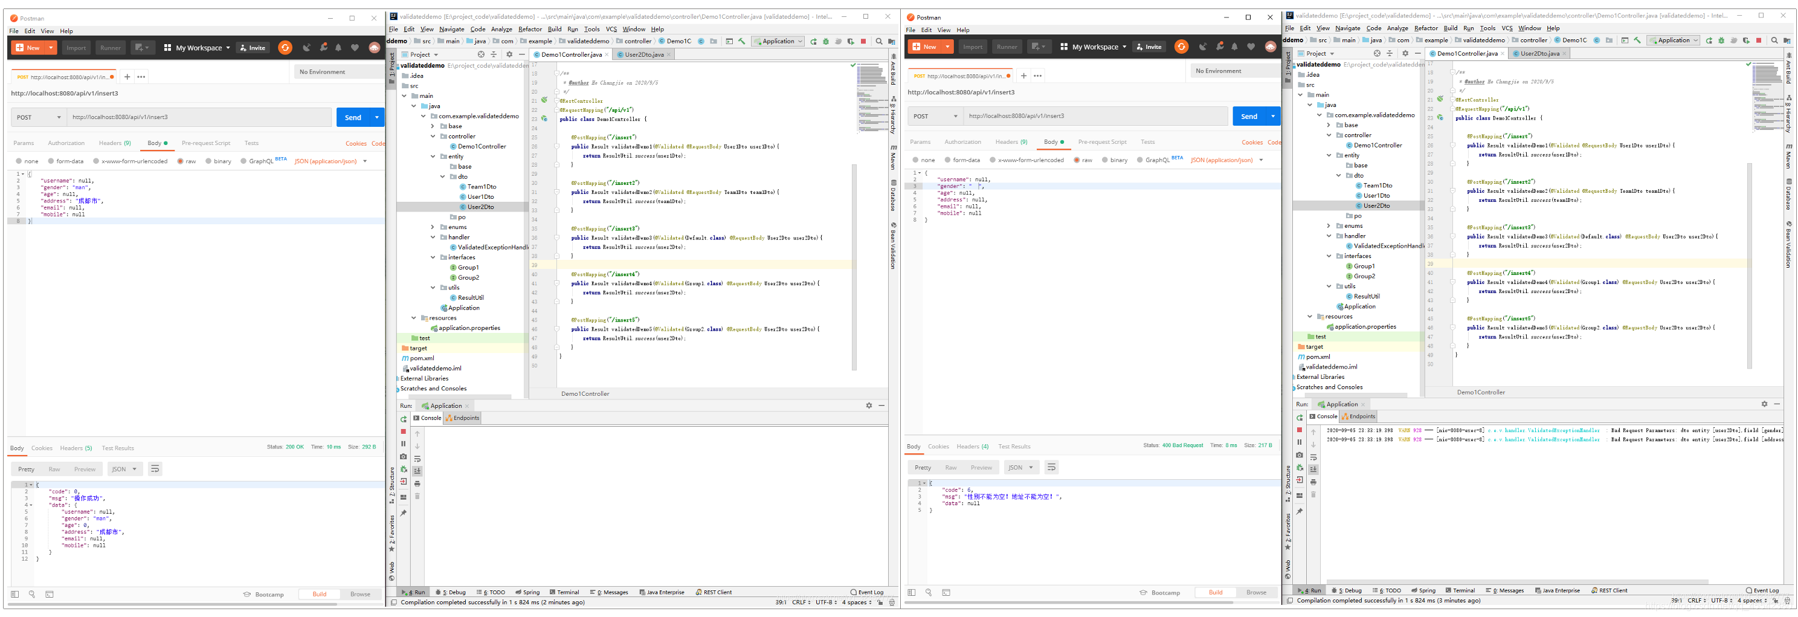Open POST method dropdown in left Postman window

(x=39, y=117)
